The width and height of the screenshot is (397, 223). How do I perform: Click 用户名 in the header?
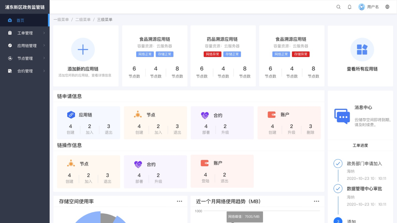[x=373, y=7]
